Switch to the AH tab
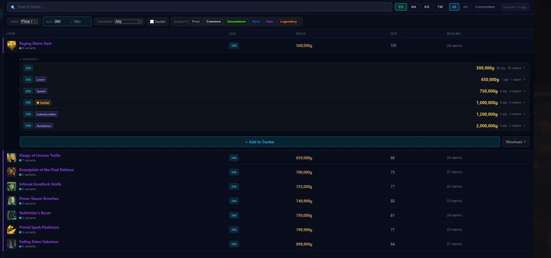The width and height of the screenshot is (551, 258). 465,7
